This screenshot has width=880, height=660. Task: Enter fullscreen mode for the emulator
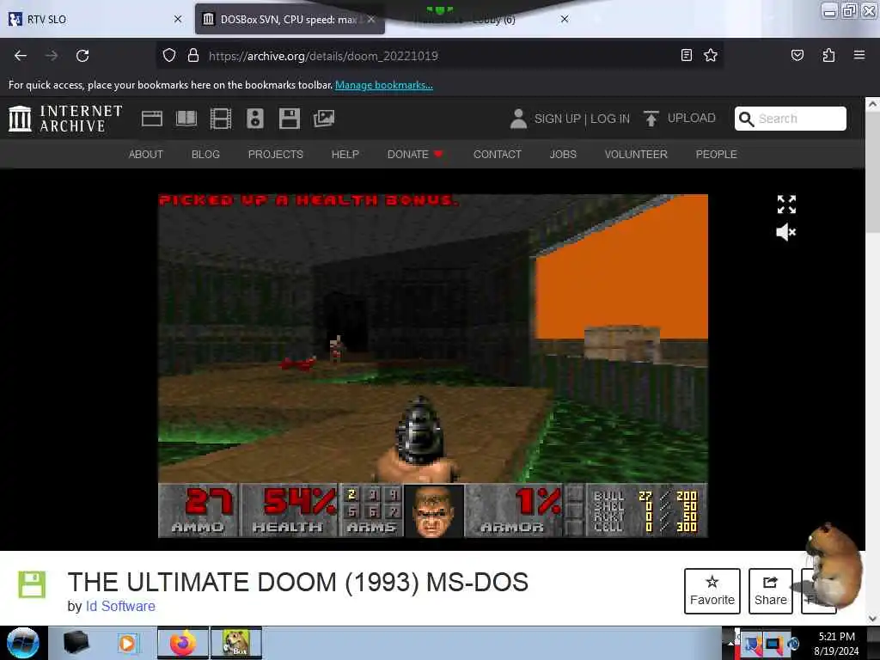(x=786, y=205)
